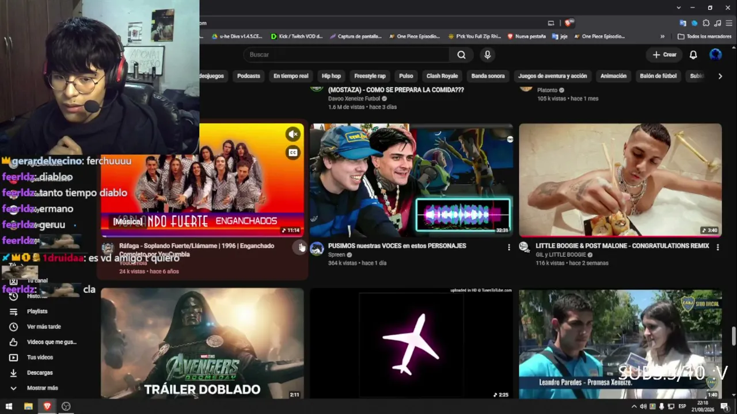
Task: Select the Freestyle rap chip
Action: (370, 76)
